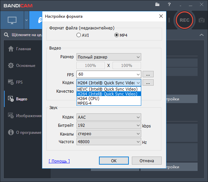
Task: Click the codec extra settings ellipsis button
Action: tap(148, 83)
